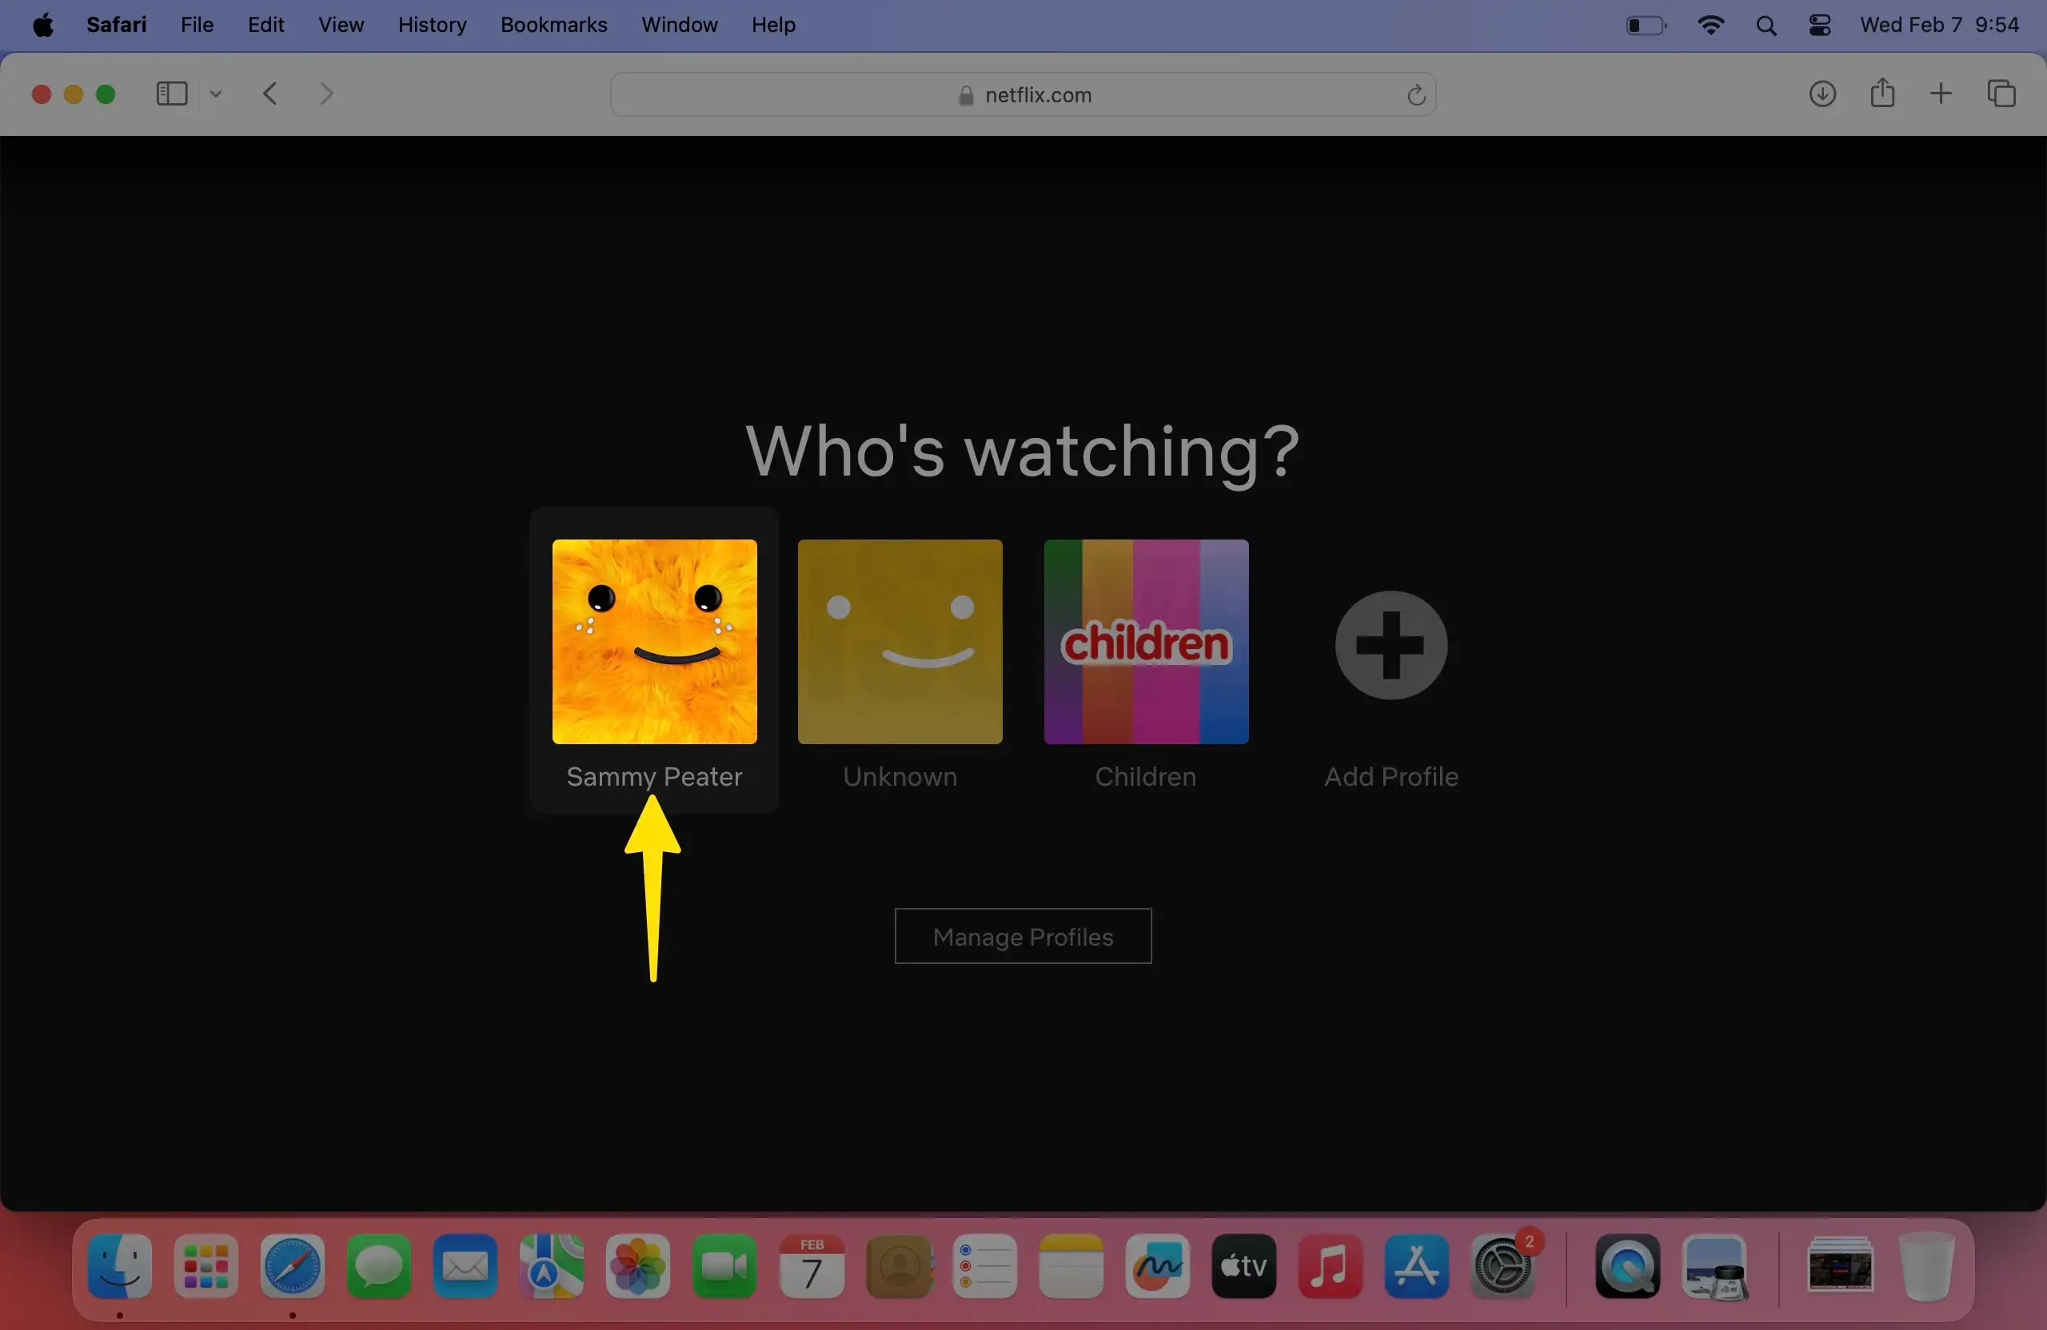
Task: Launch Apple TV from the Dock
Action: 1243,1265
